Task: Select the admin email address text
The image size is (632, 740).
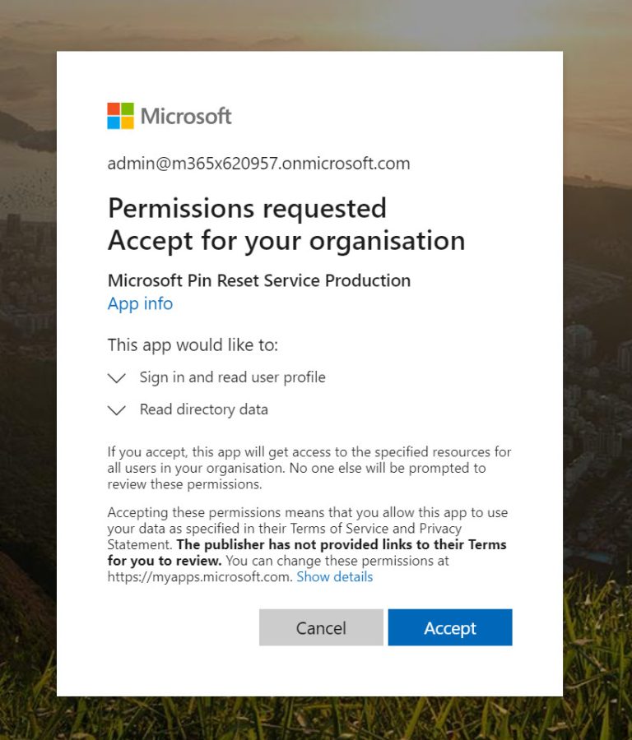Action: [x=258, y=163]
